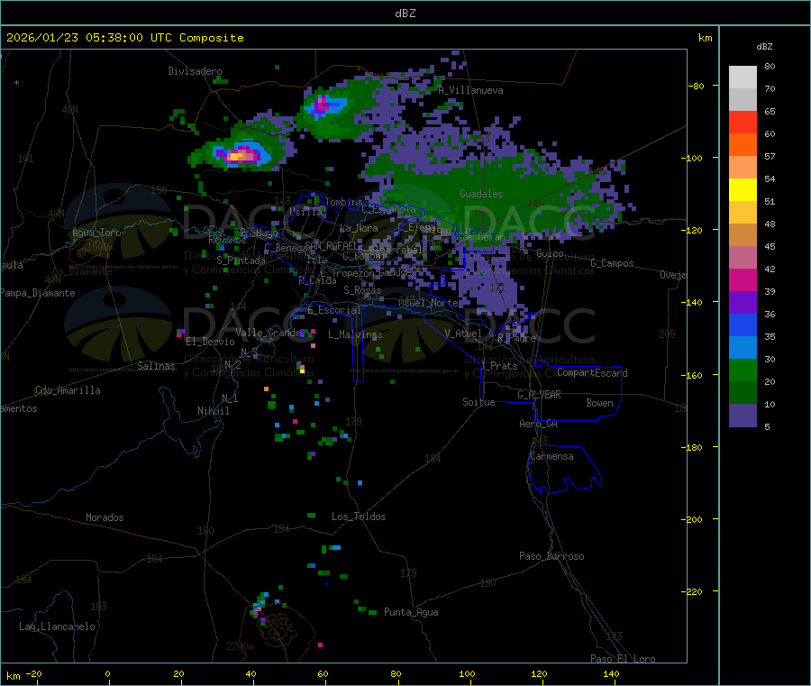Click the 'Carmensa' map label
Screen dimensions: 811x686
551,456
